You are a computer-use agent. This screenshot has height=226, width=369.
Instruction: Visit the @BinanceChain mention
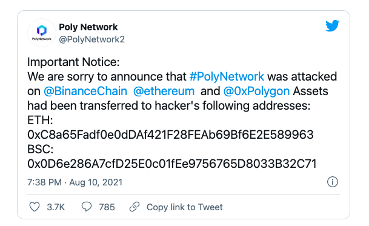pyautogui.click(x=85, y=91)
